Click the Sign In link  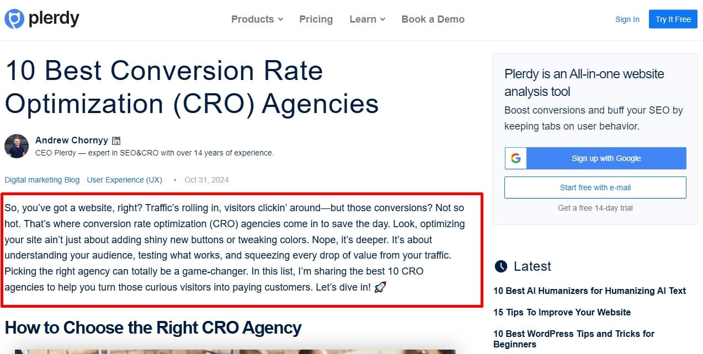(x=627, y=19)
